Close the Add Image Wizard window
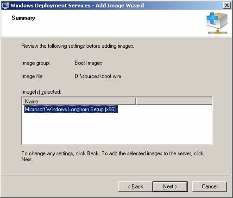The width and height of the screenshot is (233, 198). [227, 6]
